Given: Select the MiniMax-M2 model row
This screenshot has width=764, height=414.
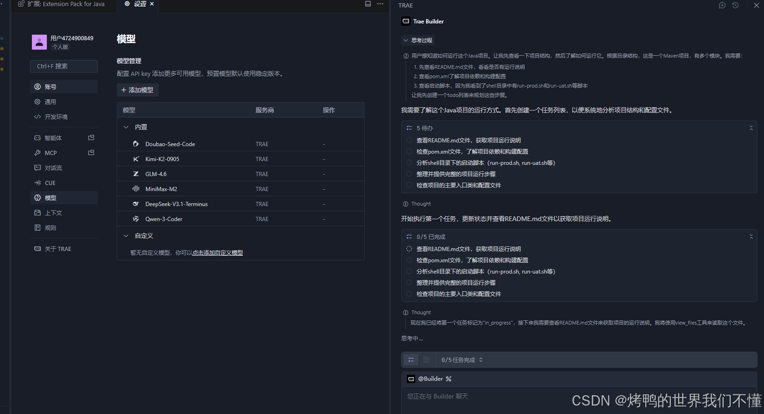Looking at the screenshot, I should pos(240,189).
